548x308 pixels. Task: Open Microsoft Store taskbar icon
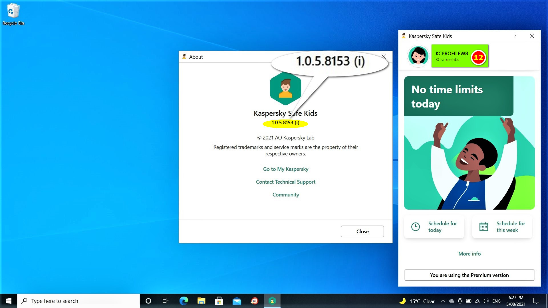tap(219, 301)
